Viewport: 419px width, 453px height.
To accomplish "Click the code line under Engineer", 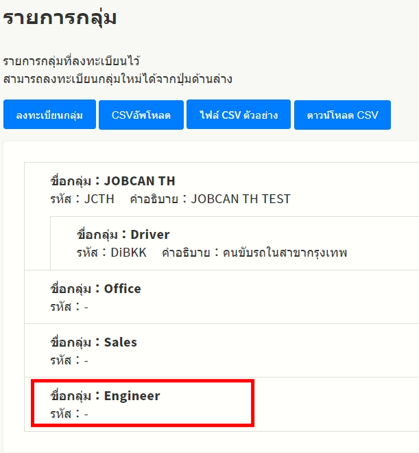I will 69,413.
